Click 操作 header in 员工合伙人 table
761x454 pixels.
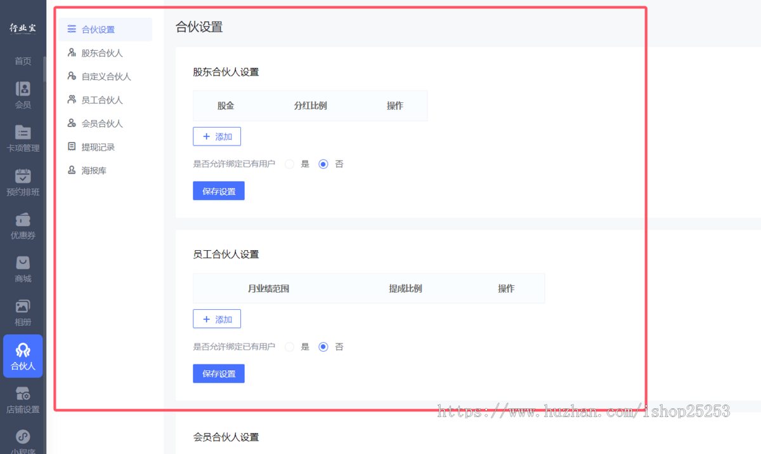[506, 289]
